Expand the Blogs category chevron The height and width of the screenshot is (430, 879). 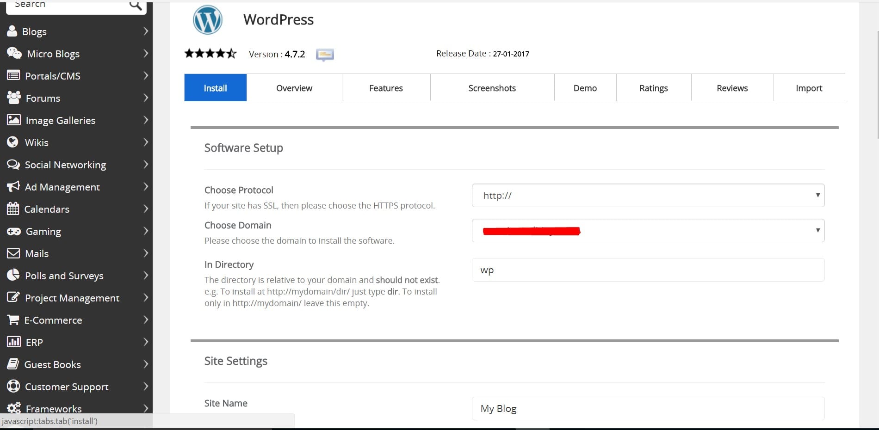tap(146, 31)
